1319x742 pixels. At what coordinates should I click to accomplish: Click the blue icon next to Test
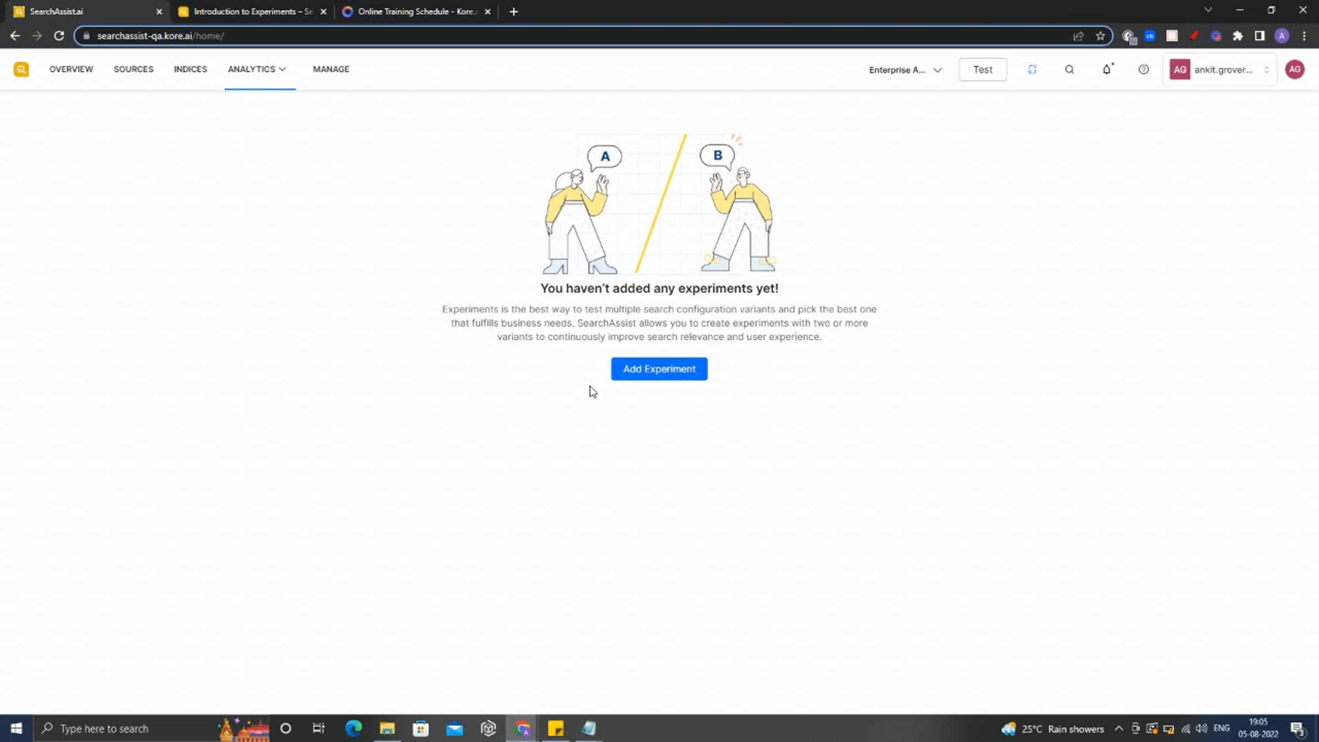click(x=1032, y=69)
